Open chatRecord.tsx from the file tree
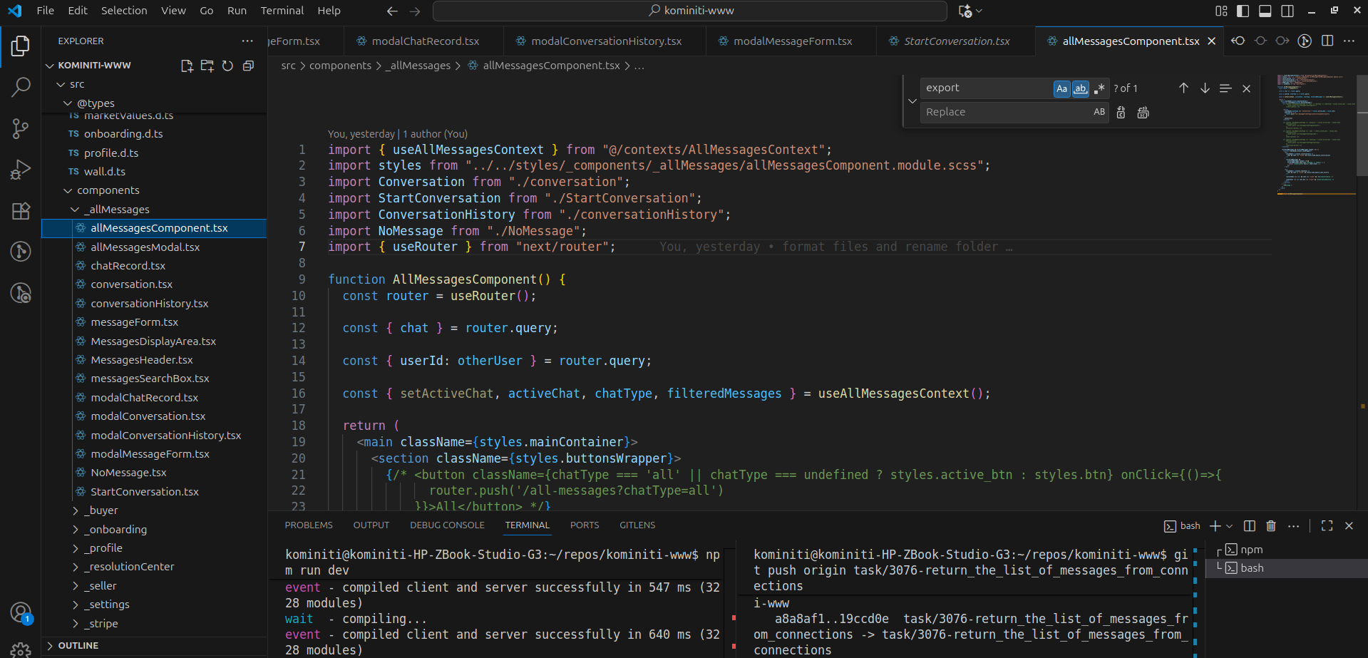The height and width of the screenshot is (658, 1368). pyautogui.click(x=128, y=266)
